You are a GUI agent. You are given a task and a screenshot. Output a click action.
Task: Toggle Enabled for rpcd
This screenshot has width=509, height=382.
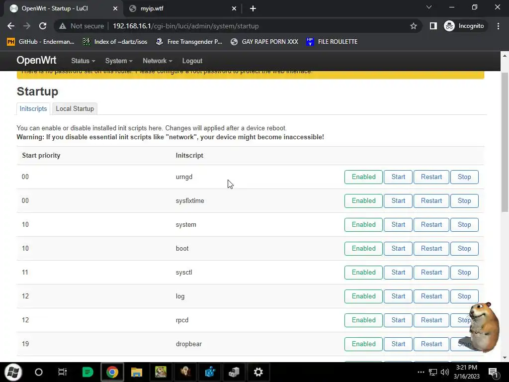(x=363, y=320)
